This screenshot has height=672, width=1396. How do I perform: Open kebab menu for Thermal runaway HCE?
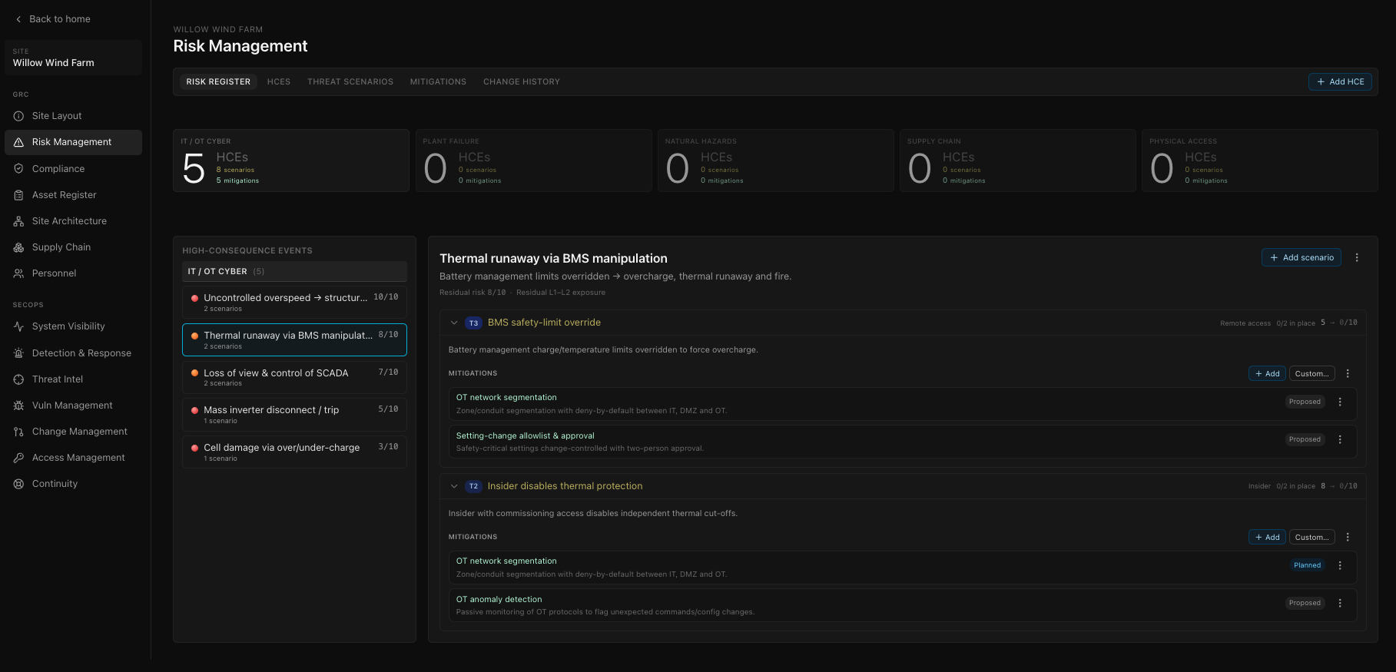pos(1357,258)
